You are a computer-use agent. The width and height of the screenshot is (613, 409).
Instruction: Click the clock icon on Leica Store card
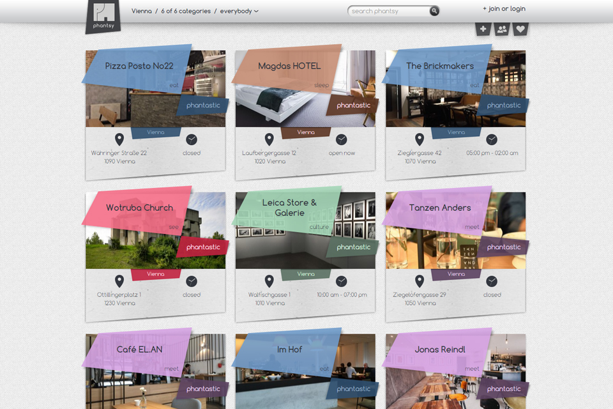click(x=341, y=281)
